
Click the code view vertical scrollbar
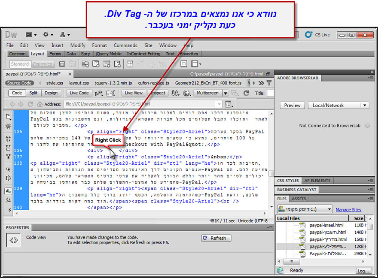click(x=271, y=160)
